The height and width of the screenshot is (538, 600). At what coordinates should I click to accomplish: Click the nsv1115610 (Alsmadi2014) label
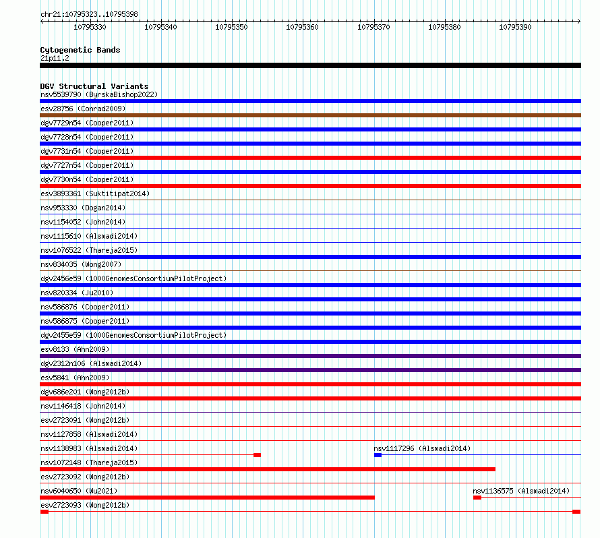click(89, 236)
